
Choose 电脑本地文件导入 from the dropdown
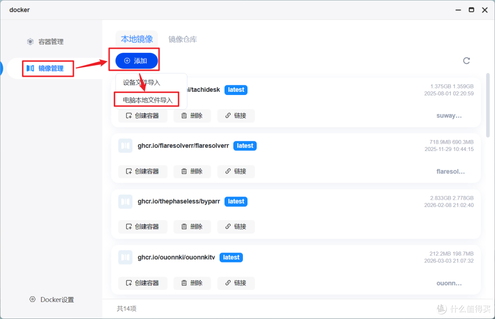[148, 100]
